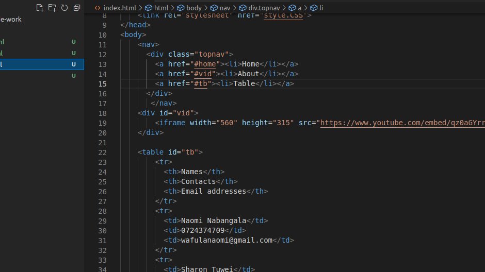The image size is (485, 272).
Task: Select the div.topnav breadcrumb segment
Action: click(x=264, y=8)
